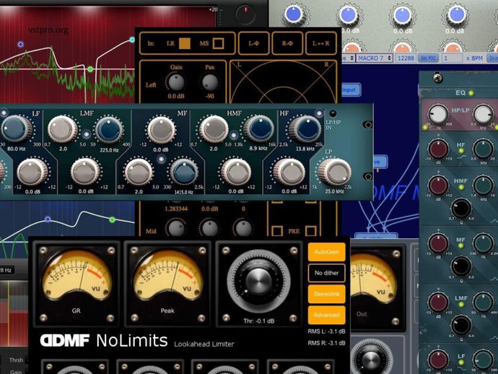Push the LP/HP IN button
498x374 pixels.
tap(332, 113)
